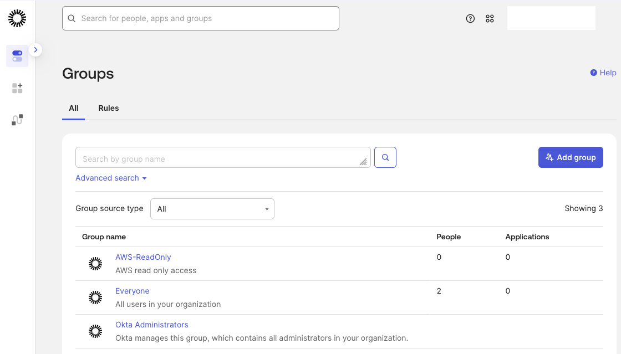Open the Help link near the page title
The height and width of the screenshot is (354, 621).
click(603, 73)
